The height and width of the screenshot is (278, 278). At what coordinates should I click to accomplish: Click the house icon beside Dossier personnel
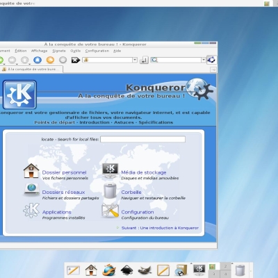coord(31,171)
